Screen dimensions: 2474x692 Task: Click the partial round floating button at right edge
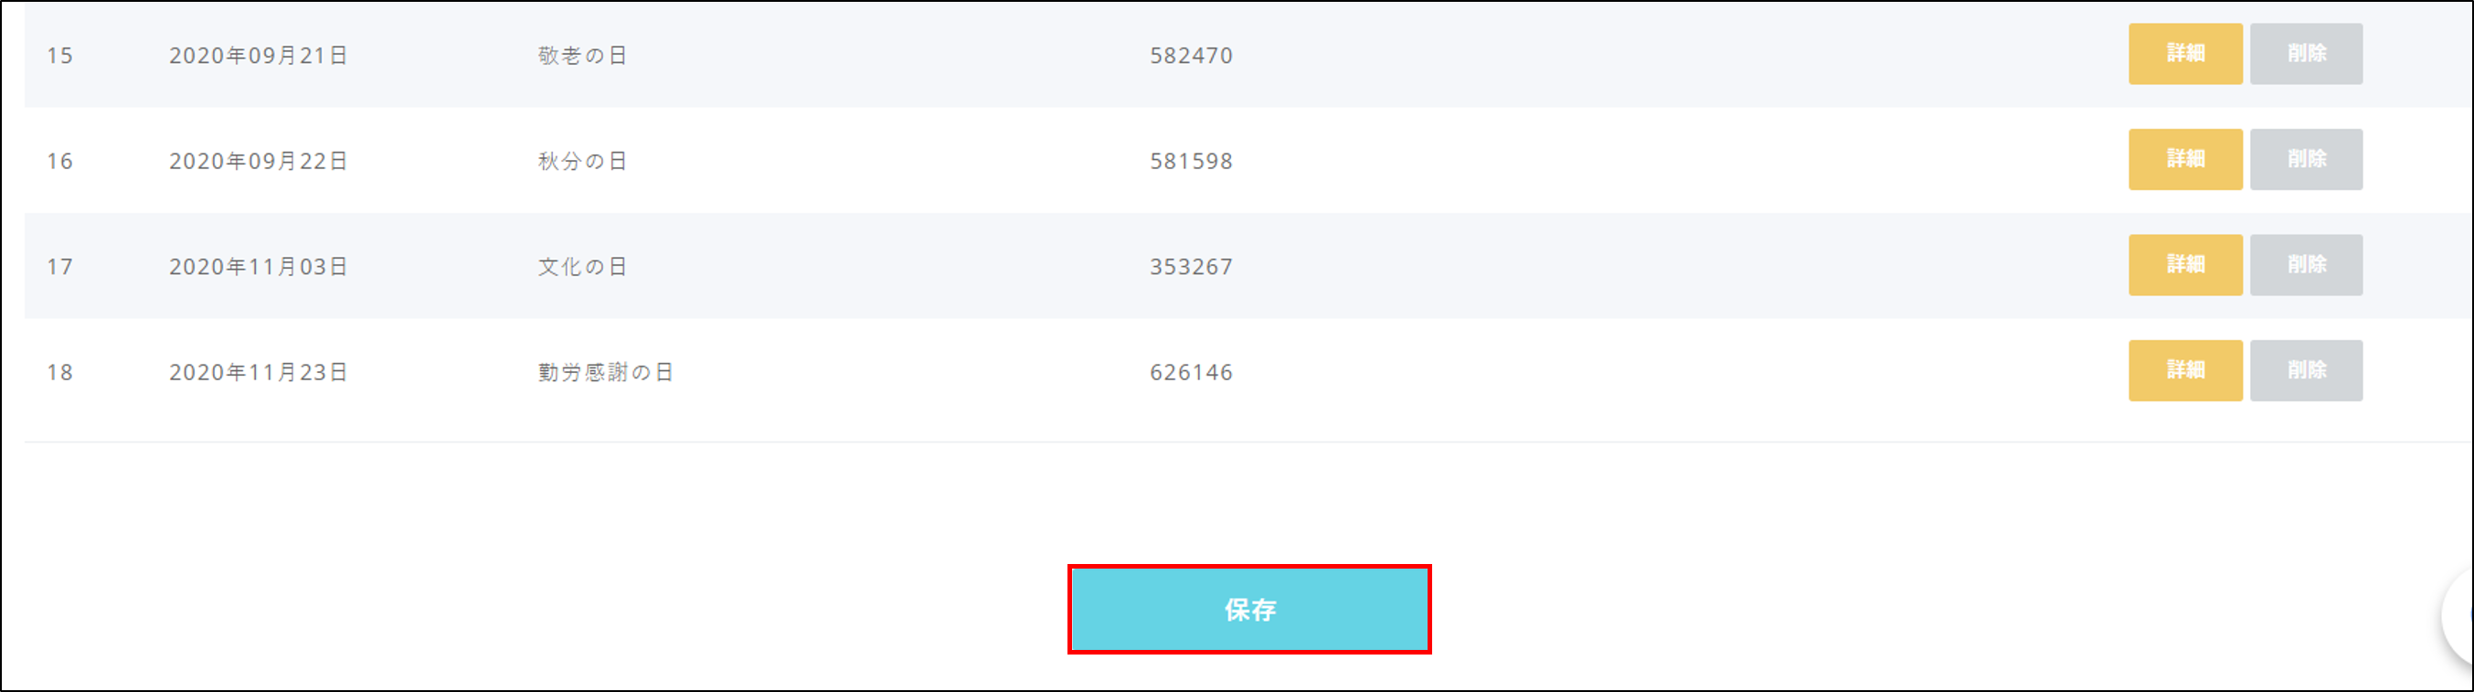[x=2458, y=617]
